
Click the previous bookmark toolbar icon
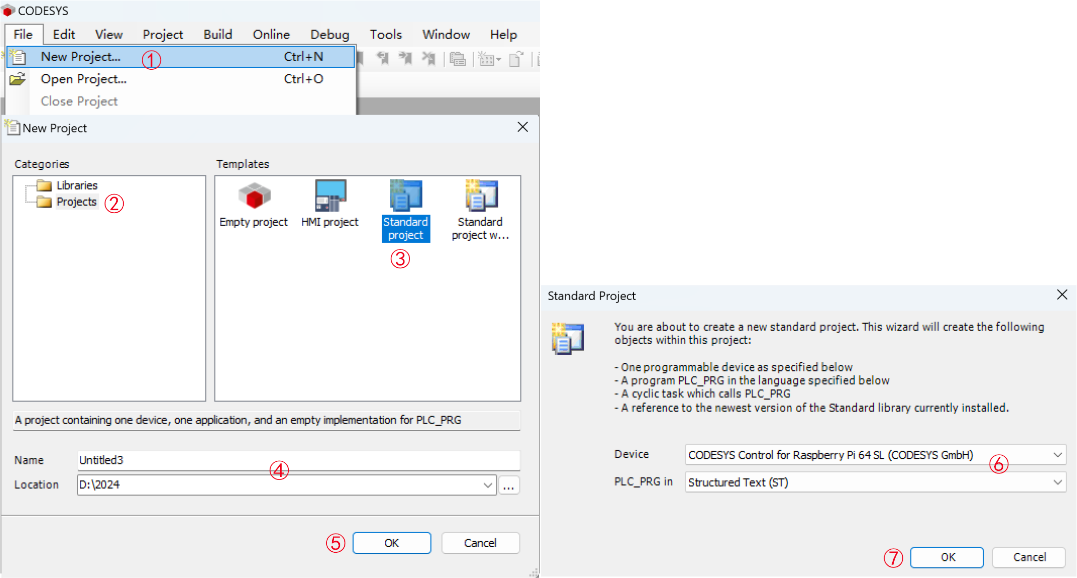(383, 59)
